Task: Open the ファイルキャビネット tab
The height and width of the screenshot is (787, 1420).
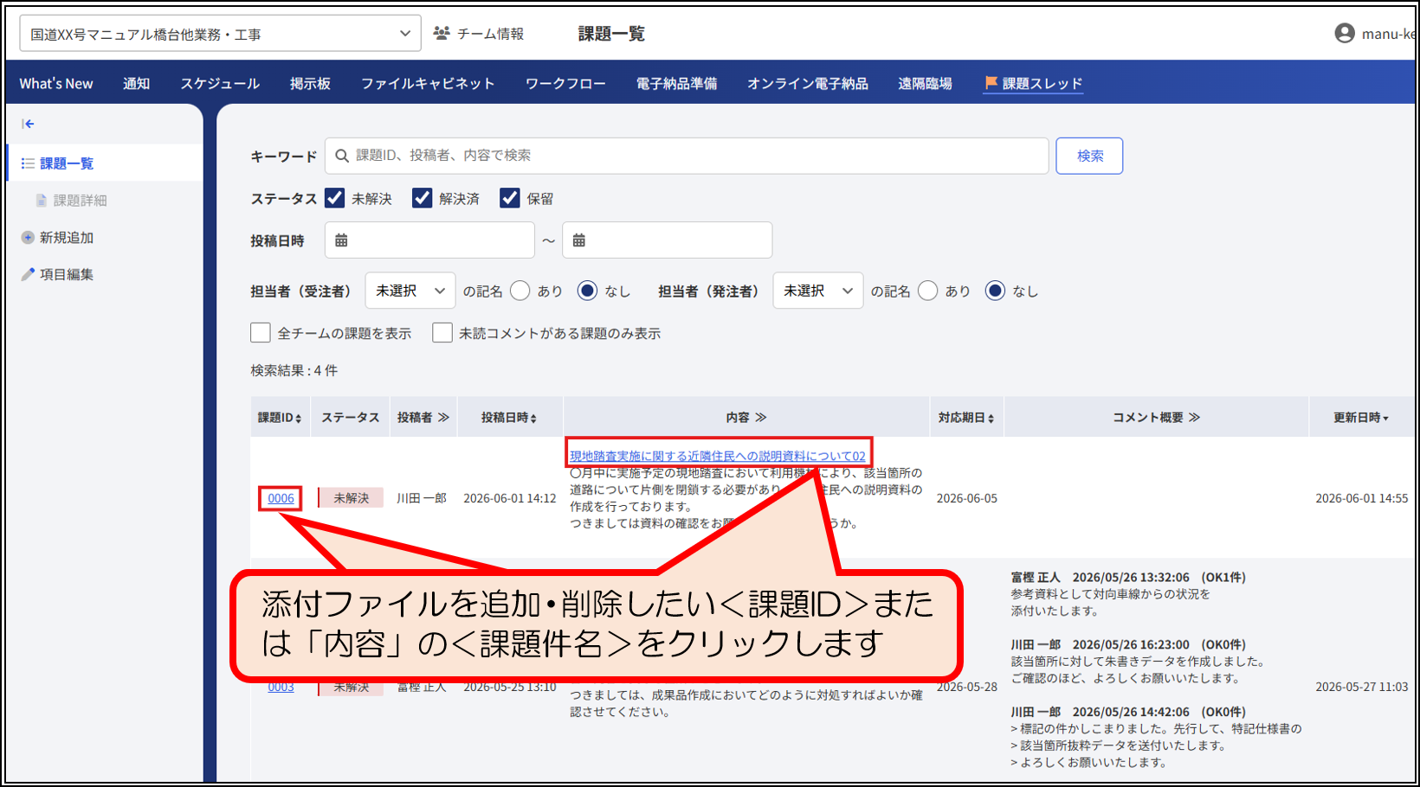Action: (428, 83)
